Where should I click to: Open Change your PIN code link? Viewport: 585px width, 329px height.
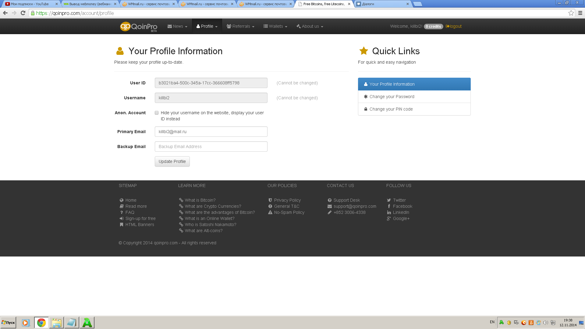pos(391,109)
